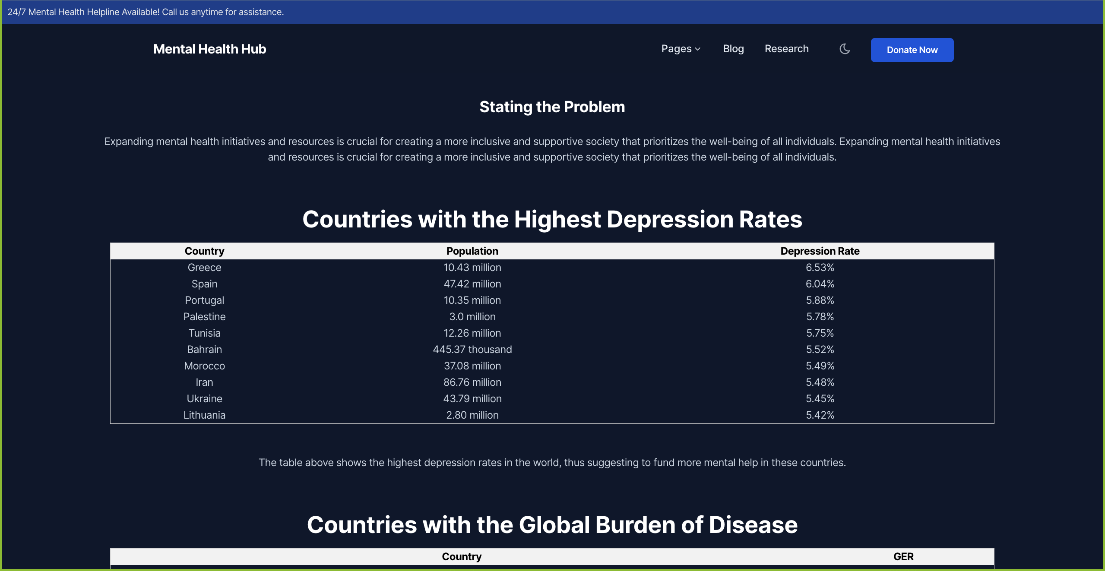Image resolution: width=1105 pixels, height=571 pixels.
Task: Click the Population column header
Action: [x=472, y=251]
